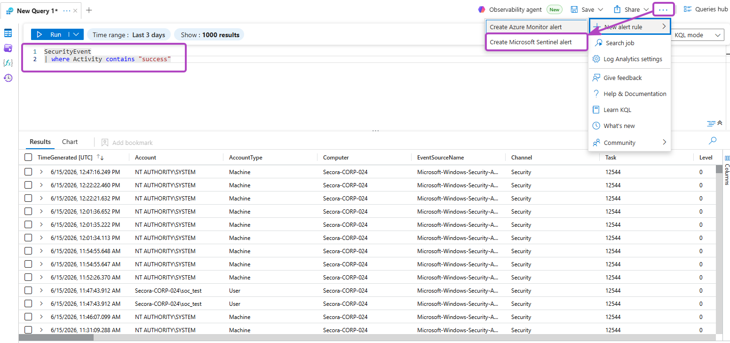
Task: Expand the Save dropdown arrow
Action: pos(600,9)
